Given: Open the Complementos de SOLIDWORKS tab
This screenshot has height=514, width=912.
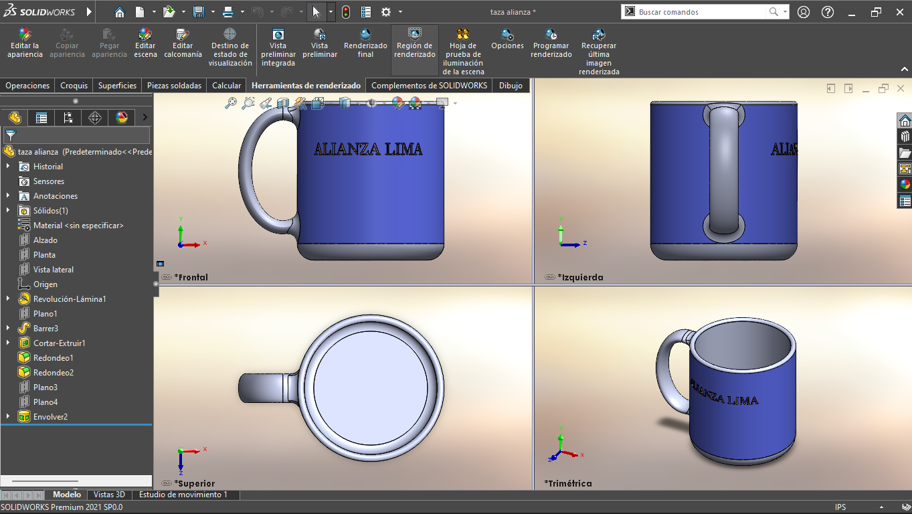Looking at the screenshot, I should coord(430,86).
